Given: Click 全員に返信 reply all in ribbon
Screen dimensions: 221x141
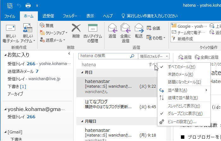Looking at the screenshot, I should 125,33.
